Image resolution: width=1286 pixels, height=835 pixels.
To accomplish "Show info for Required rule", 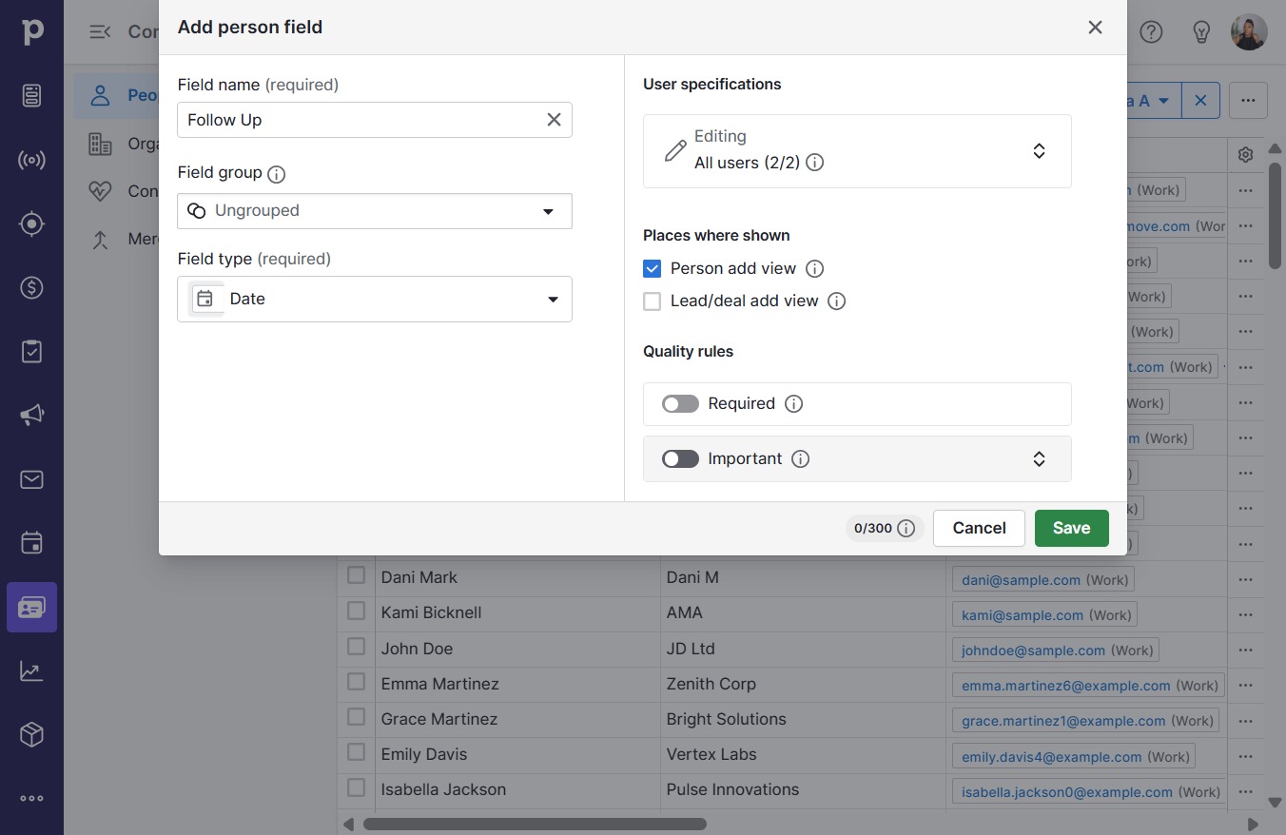I will coord(794,404).
